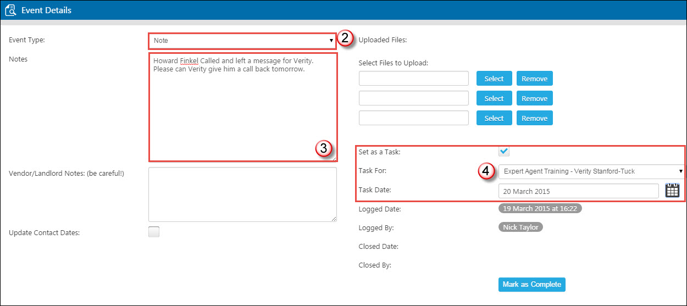Screen dimensions: 687x306
Task: Click the logged date badge 19 March 2015 at 16:22
Action: [x=540, y=209]
